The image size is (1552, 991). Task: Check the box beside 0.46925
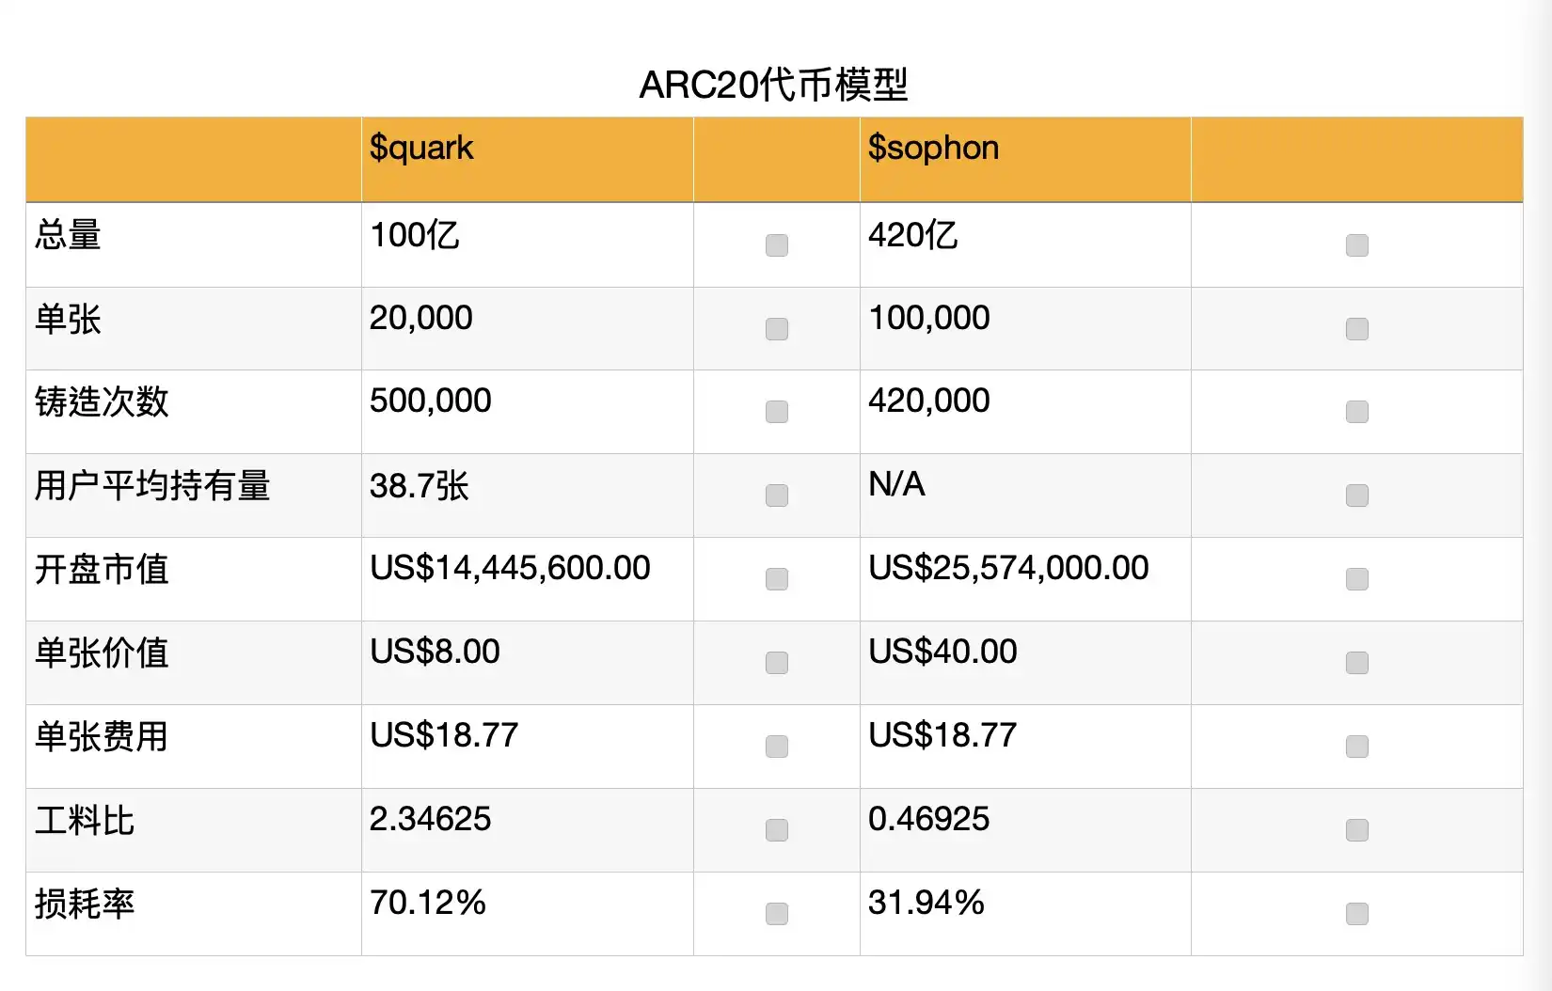point(1356,830)
